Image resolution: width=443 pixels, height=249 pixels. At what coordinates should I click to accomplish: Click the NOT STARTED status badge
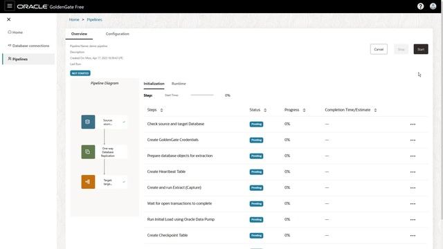coord(80,73)
